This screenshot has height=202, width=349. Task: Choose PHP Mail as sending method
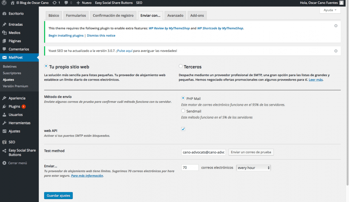click(183, 98)
